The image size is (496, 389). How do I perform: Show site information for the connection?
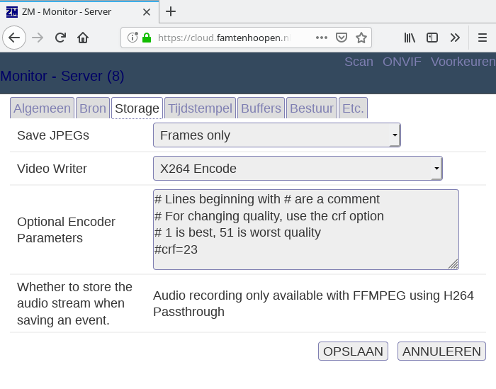[133, 38]
